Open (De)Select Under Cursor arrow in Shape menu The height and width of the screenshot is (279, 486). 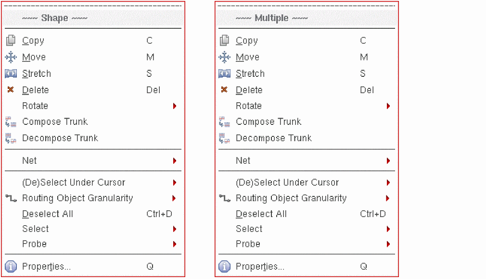click(x=175, y=183)
